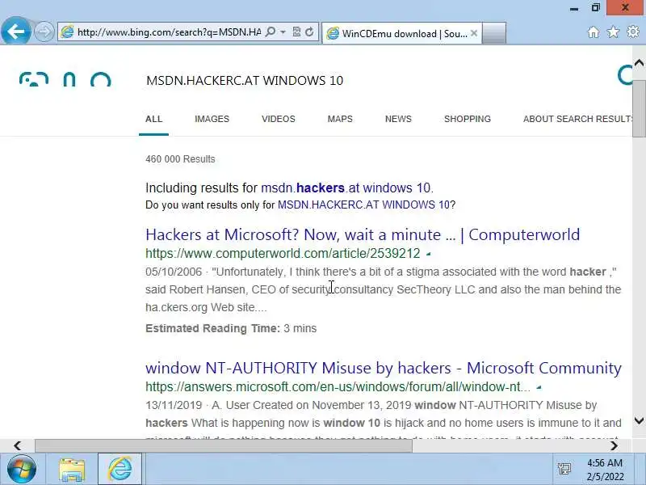Viewport: 646px width, 485px height.
Task: Click the vertical scrollbar thumb
Action: tap(639, 108)
